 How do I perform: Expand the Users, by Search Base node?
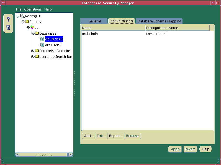tap(33, 57)
